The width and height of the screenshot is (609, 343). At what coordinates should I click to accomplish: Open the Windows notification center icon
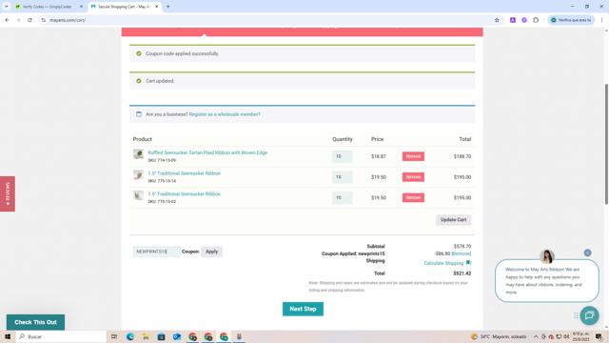[x=599, y=336]
